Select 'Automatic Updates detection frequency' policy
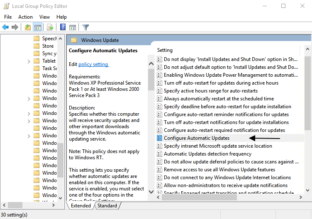Image resolution: width=312 pixels, height=219 pixels. [207, 154]
